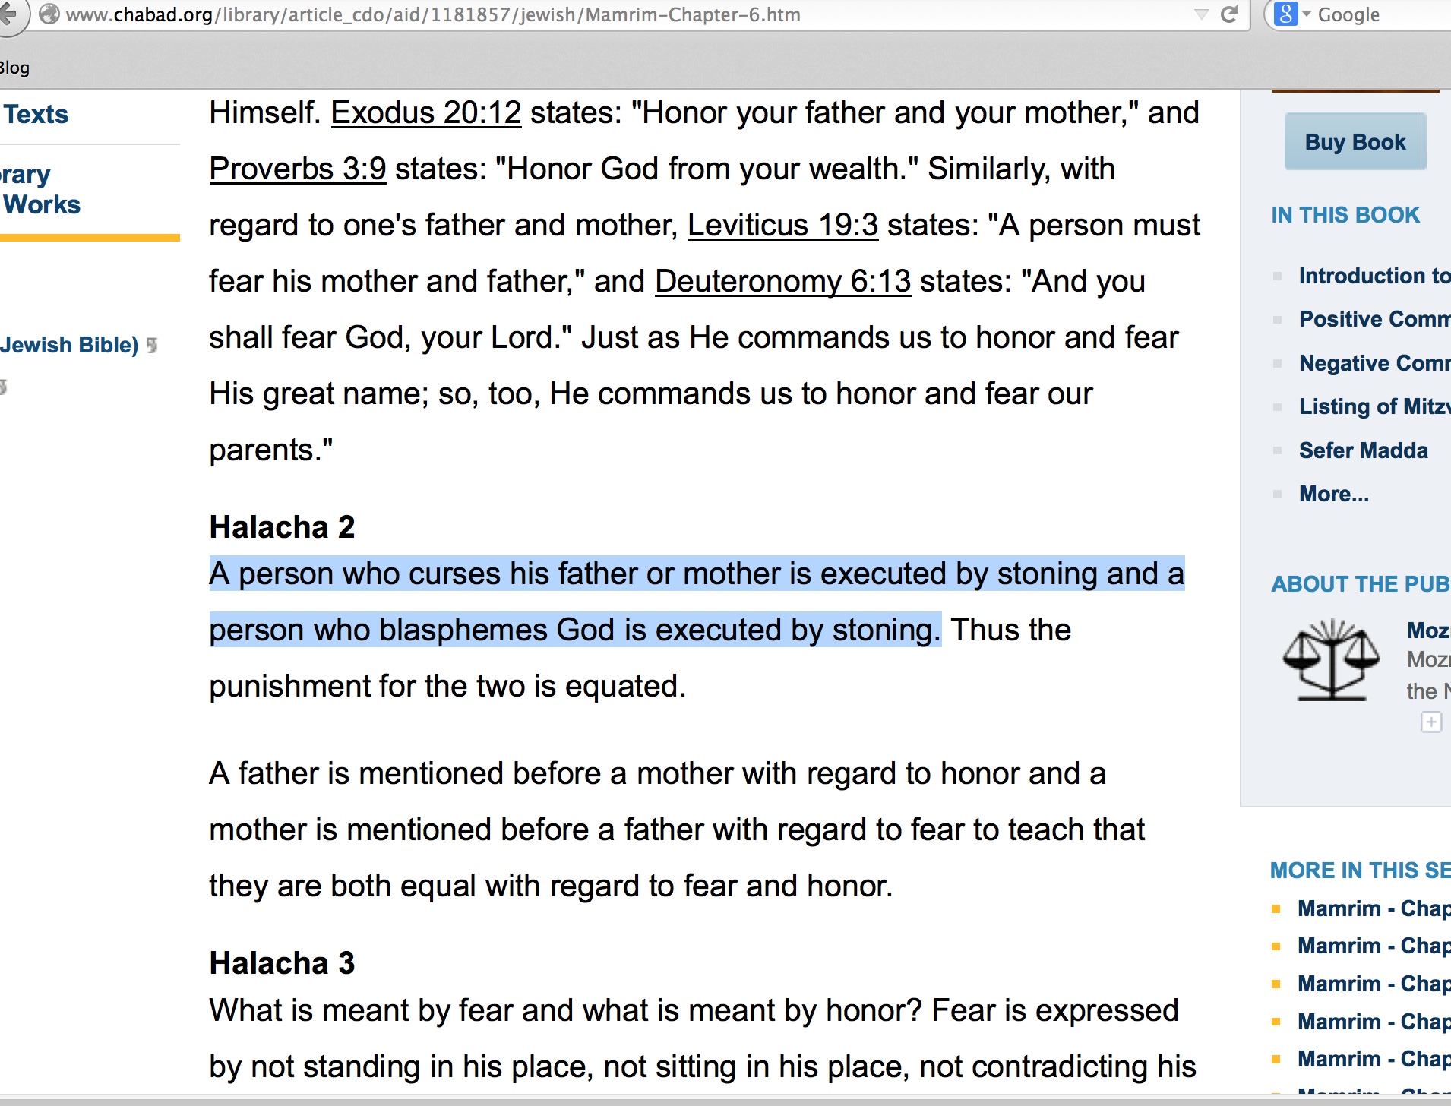Click the small icon beside Jewish Bible
This screenshot has width=1451, height=1106.
pyautogui.click(x=153, y=346)
